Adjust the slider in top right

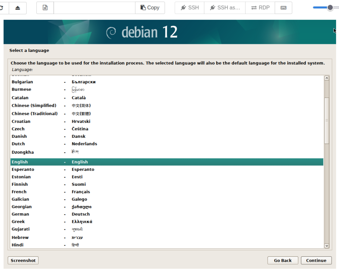pyautogui.click(x=330, y=8)
